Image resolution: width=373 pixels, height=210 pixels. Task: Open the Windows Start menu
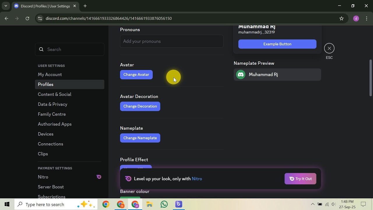(7, 204)
